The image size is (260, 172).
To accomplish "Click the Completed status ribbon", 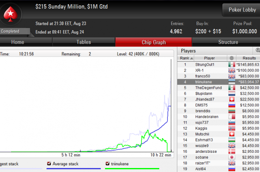I will click(14, 31).
